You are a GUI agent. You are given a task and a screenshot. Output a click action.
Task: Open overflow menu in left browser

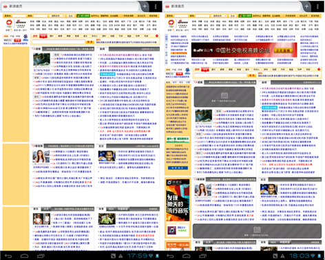(156, 6)
